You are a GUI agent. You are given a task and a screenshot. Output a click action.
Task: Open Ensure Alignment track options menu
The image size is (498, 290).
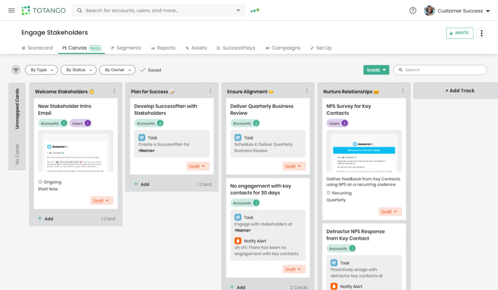306,91
